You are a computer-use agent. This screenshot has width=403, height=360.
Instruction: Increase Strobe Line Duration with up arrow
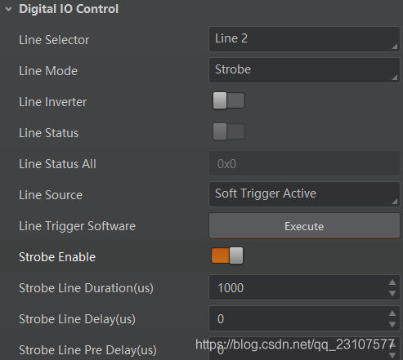(x=392, y=282)
